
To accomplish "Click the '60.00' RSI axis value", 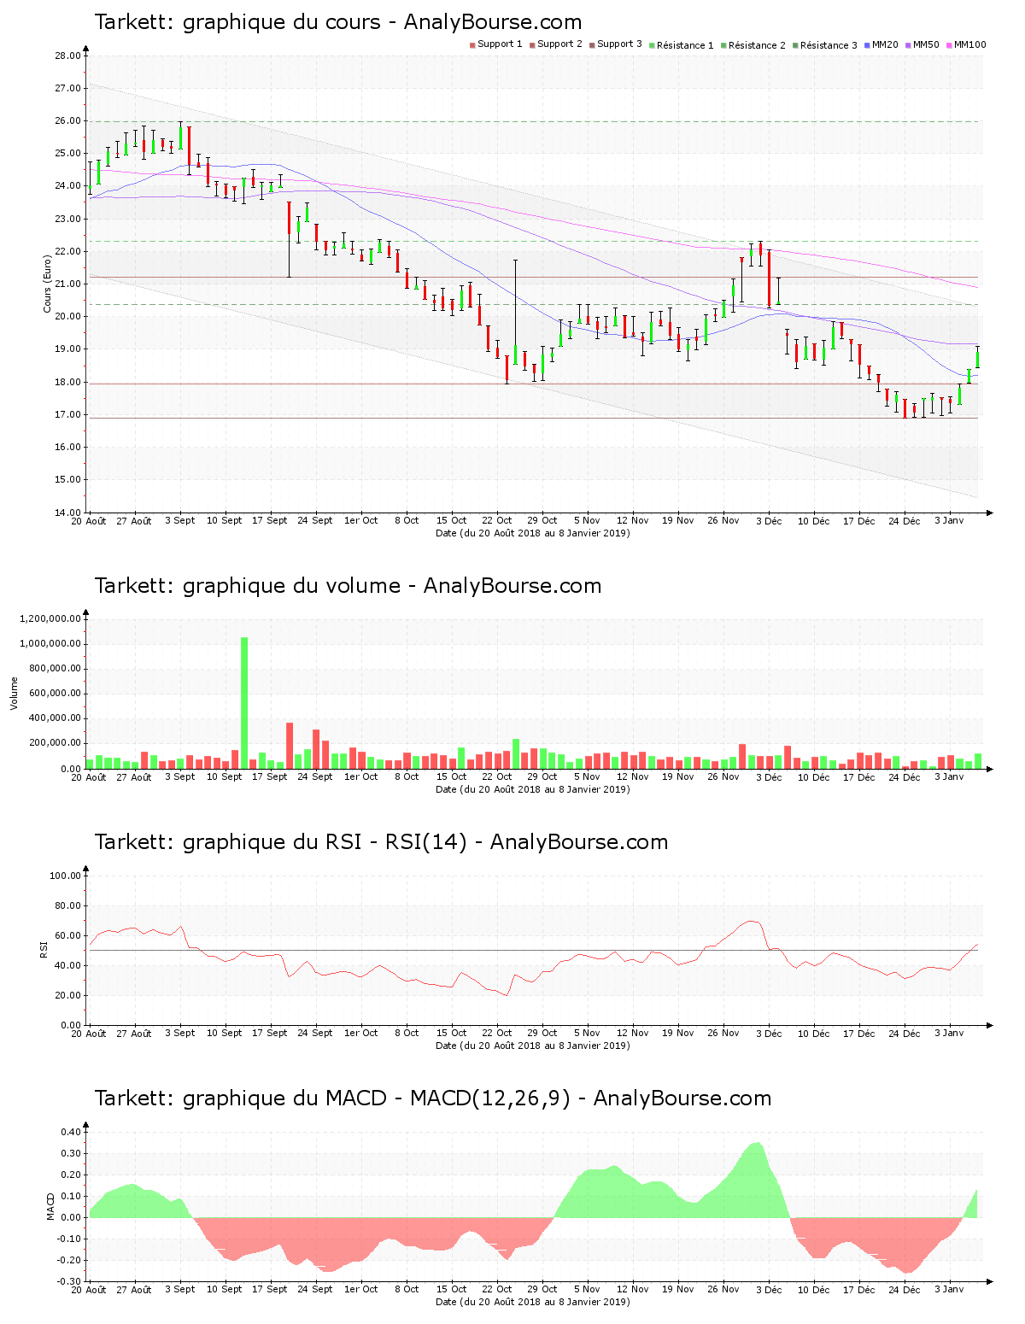I will coord(67,936).
